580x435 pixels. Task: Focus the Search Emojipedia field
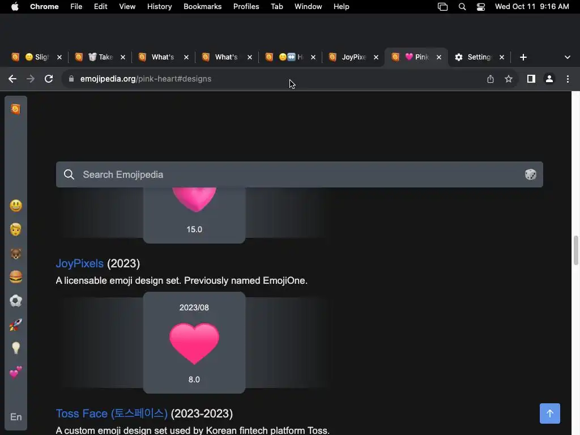(x=299, y=174)
